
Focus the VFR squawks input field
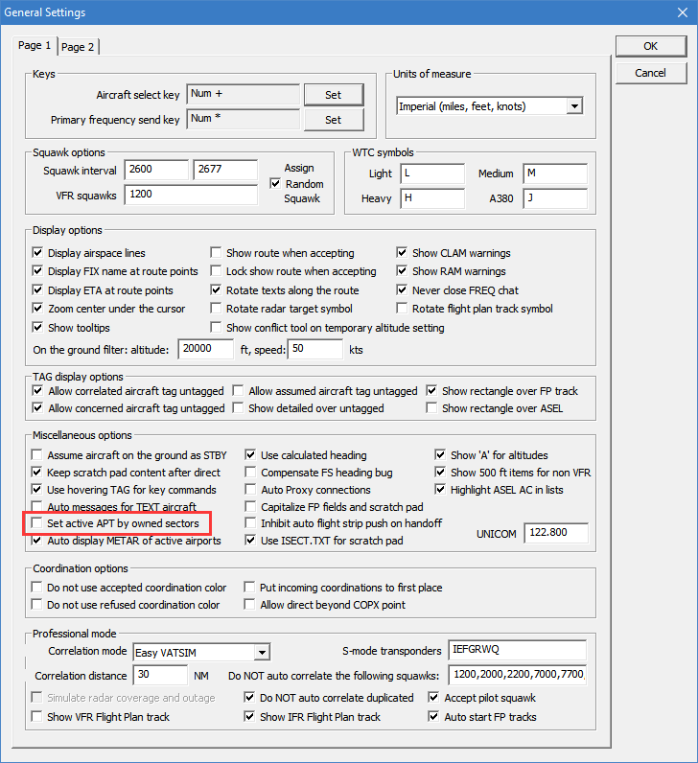point(190,195)
